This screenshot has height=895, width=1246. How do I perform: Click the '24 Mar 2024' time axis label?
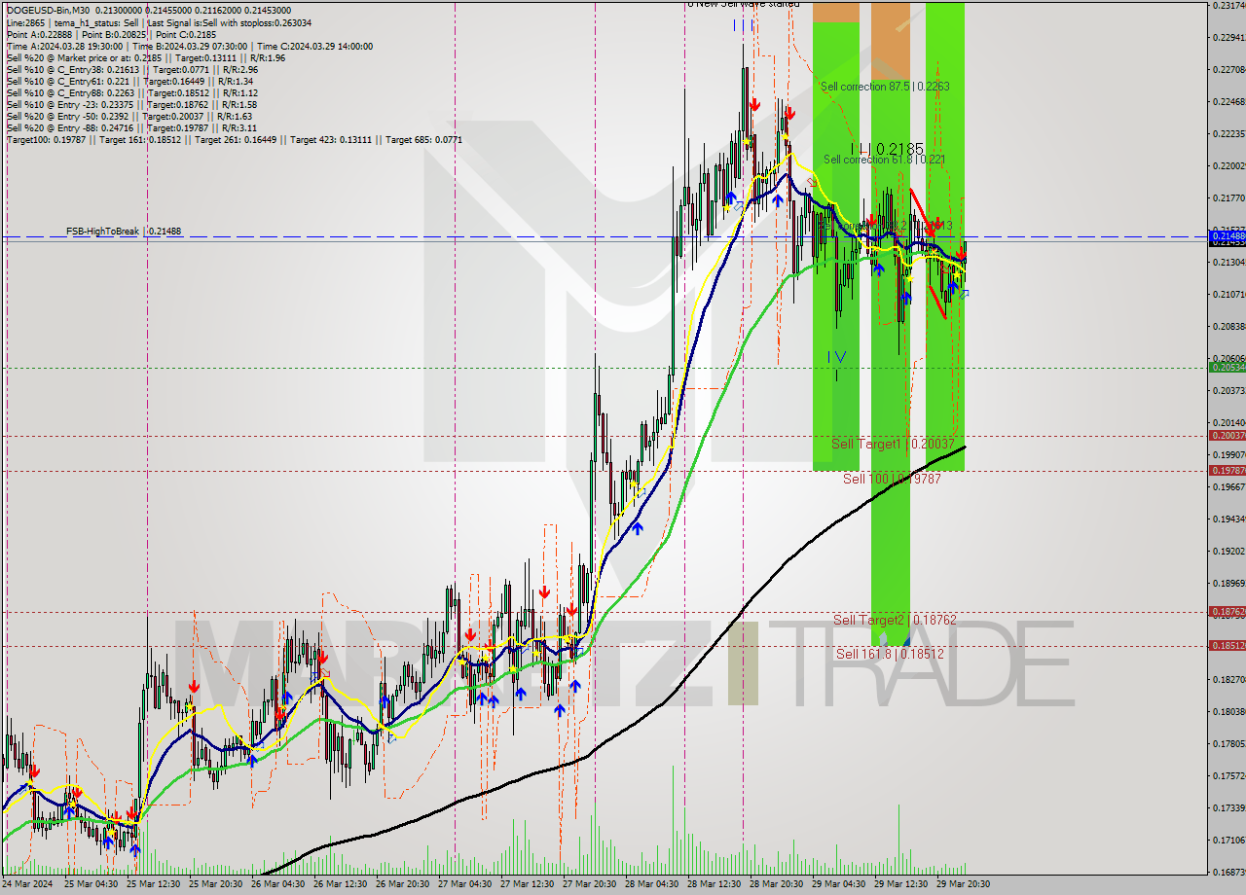(x=27, y=884)
